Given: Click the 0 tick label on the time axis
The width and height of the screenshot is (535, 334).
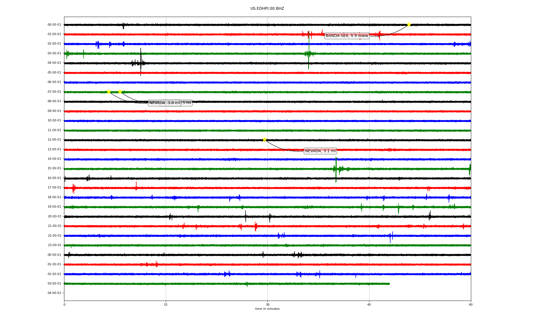Looking at the screenshot, I should click(64, 304).
